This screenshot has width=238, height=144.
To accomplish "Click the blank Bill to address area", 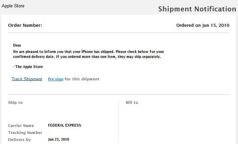I will (177, 122).
